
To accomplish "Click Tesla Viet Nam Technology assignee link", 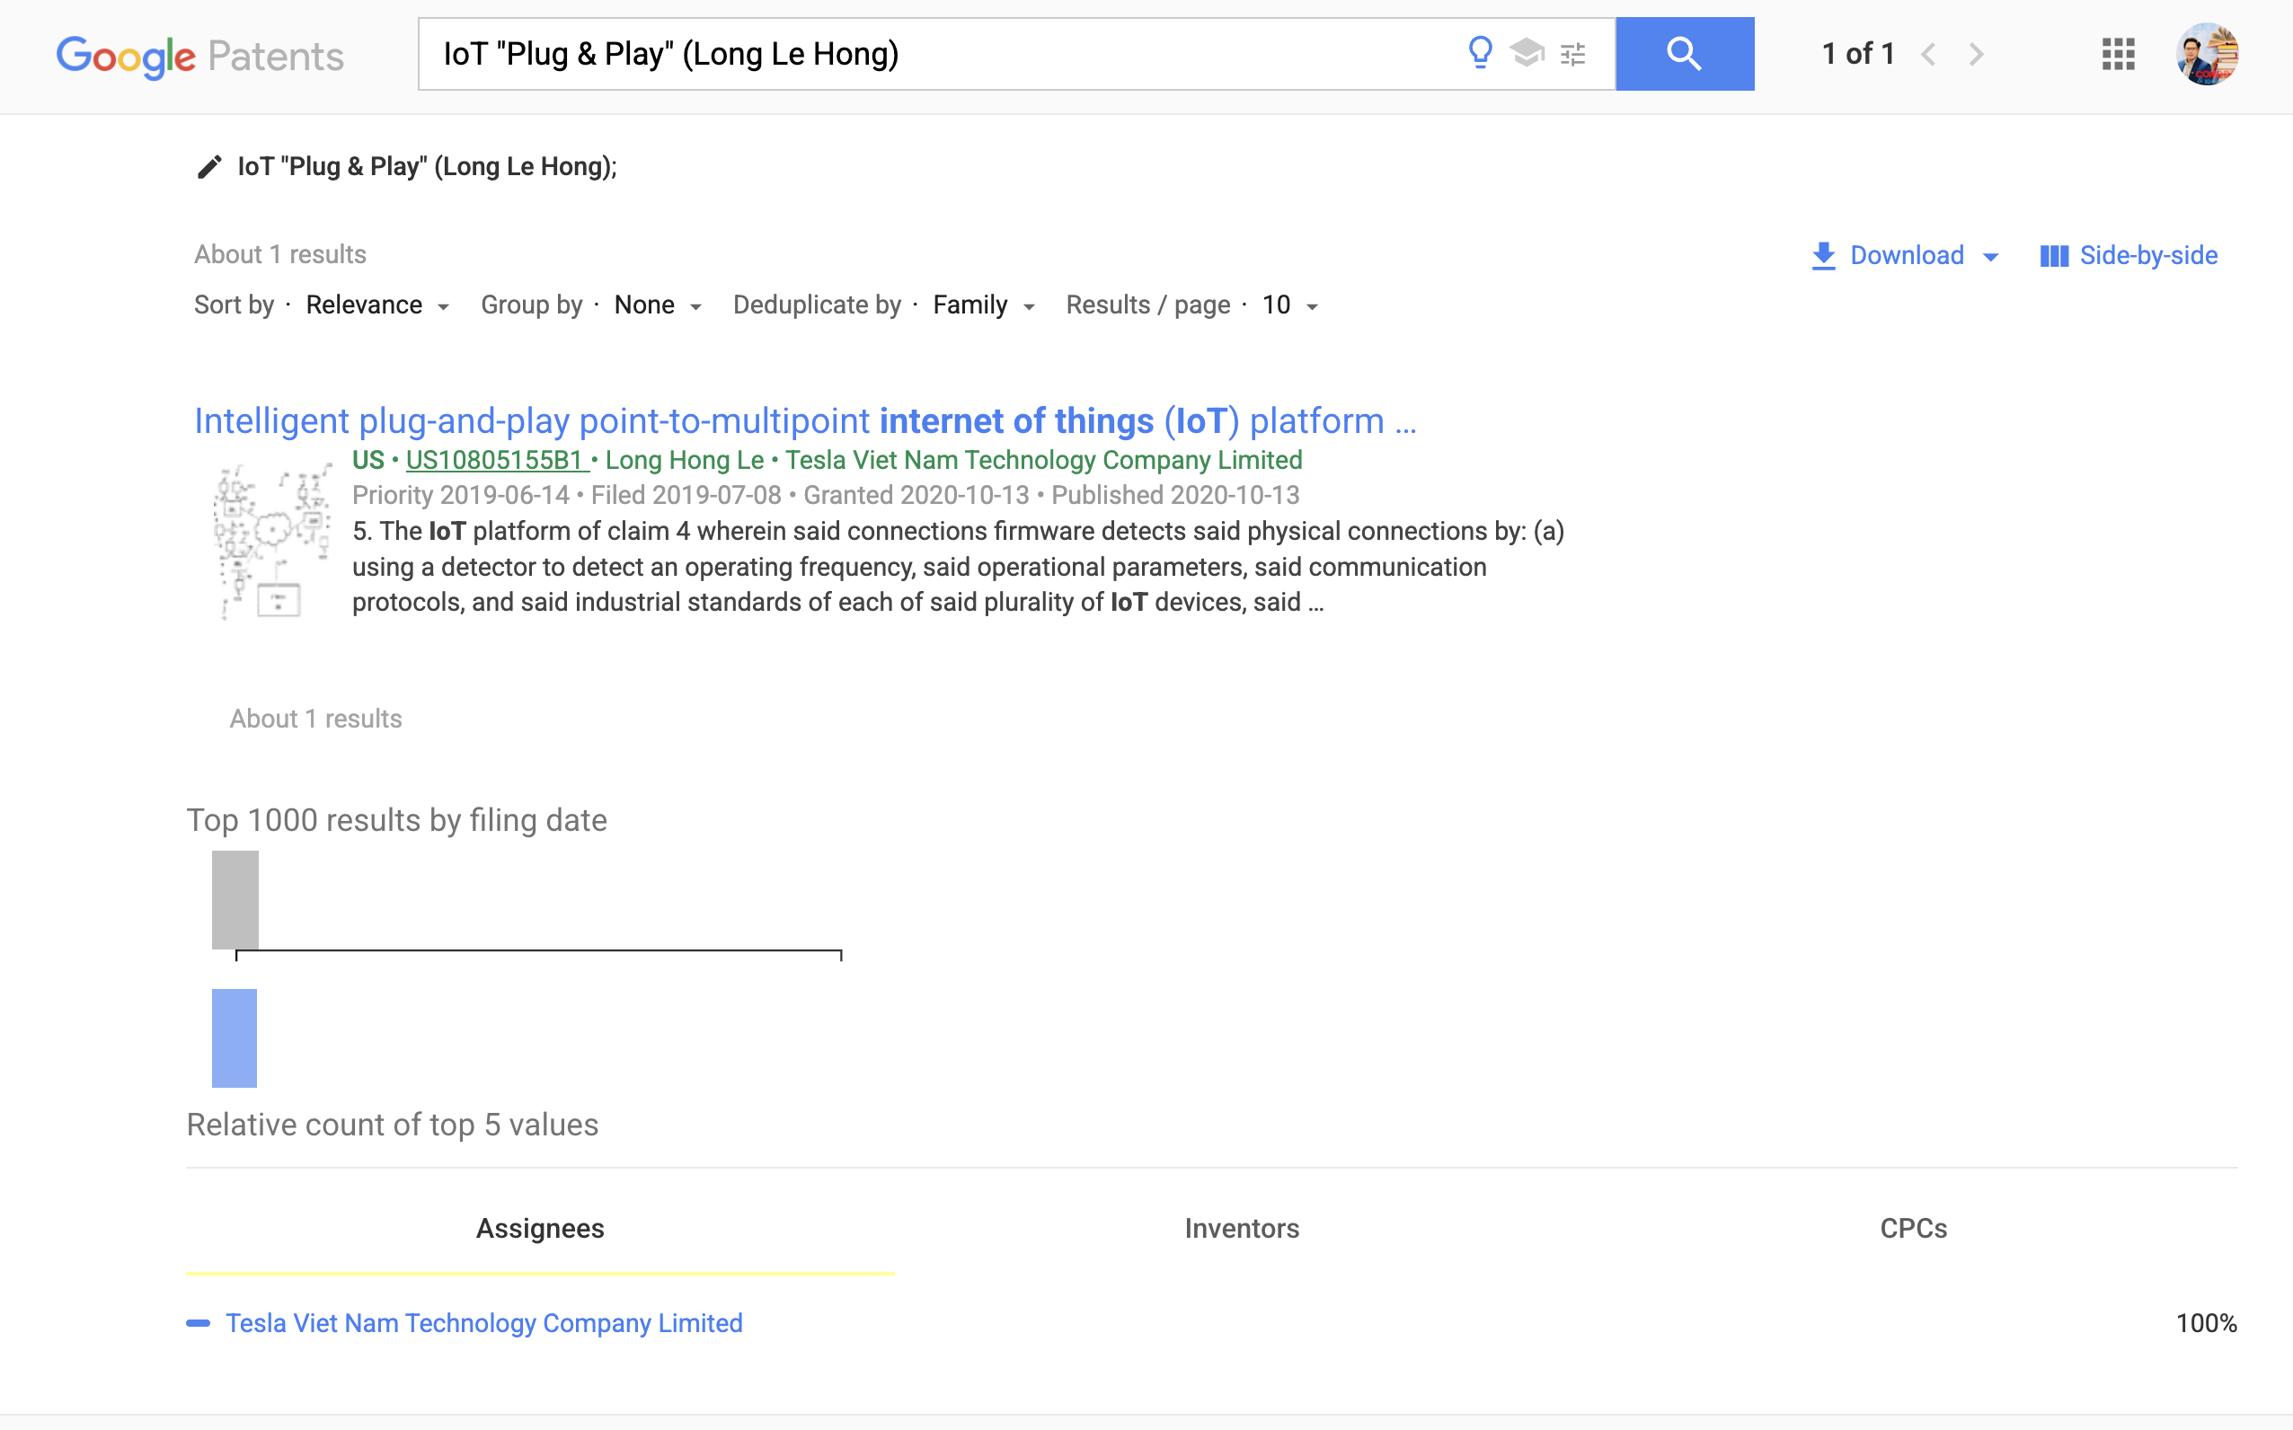I will coord(483,1323).
